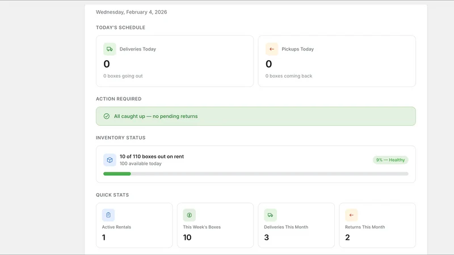
Task: Click the Pickups Today count '0'
Action: [x=268, y=64]
